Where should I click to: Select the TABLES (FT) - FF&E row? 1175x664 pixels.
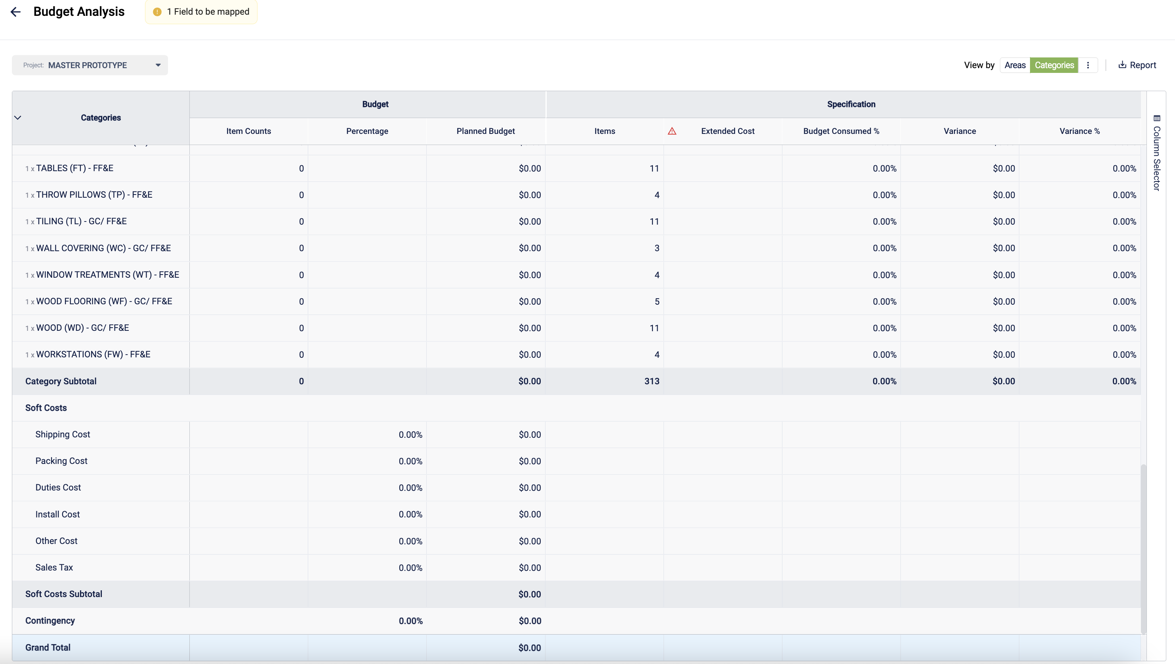[x=576, y=168]
